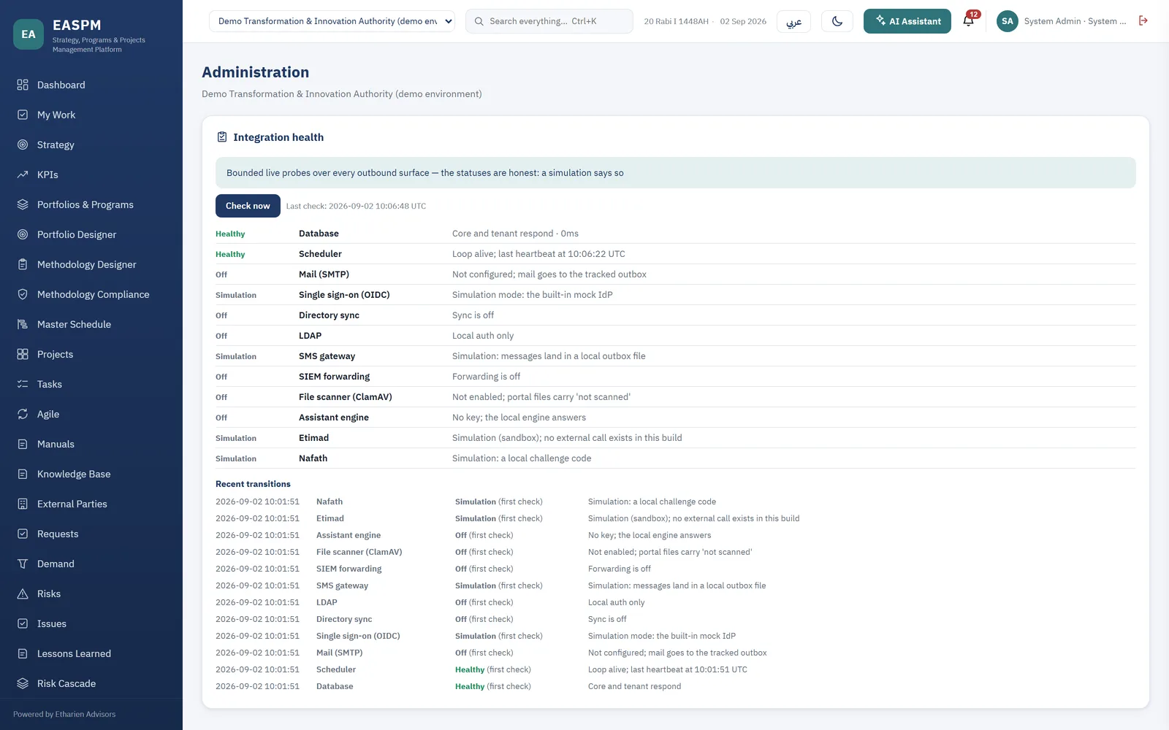The width and height of the screenshot is (1169, 730).
Task: Click the 02 Sep 2026 date display
Action: (x=743, y=21)
